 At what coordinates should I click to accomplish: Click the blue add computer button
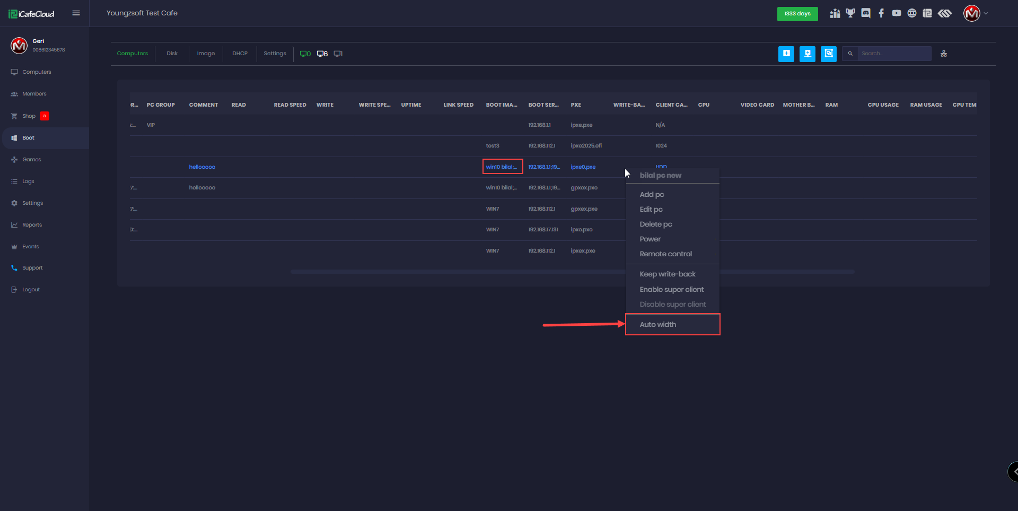(x=786, y=54)
